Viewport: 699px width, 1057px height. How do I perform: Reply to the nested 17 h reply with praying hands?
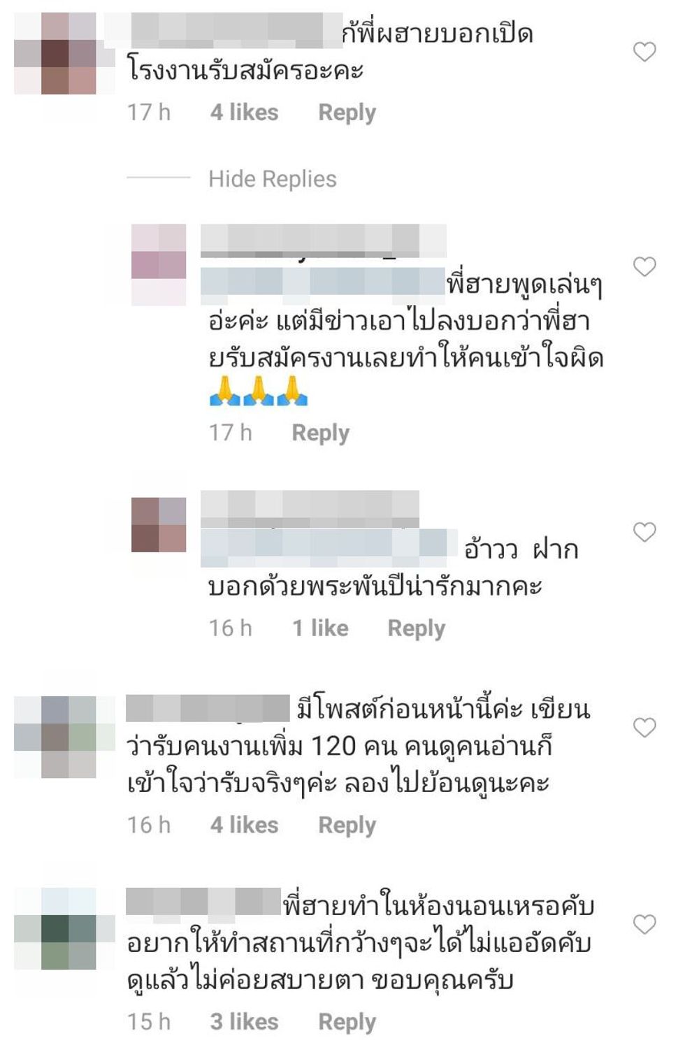(321, 433)
